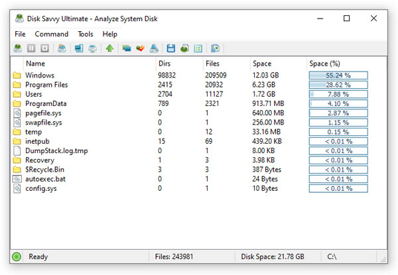
Task: Click the green Ready status indicator
Action: 17,256
